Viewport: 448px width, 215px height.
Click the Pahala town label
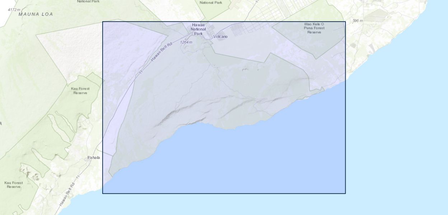[x=94, y=158]
